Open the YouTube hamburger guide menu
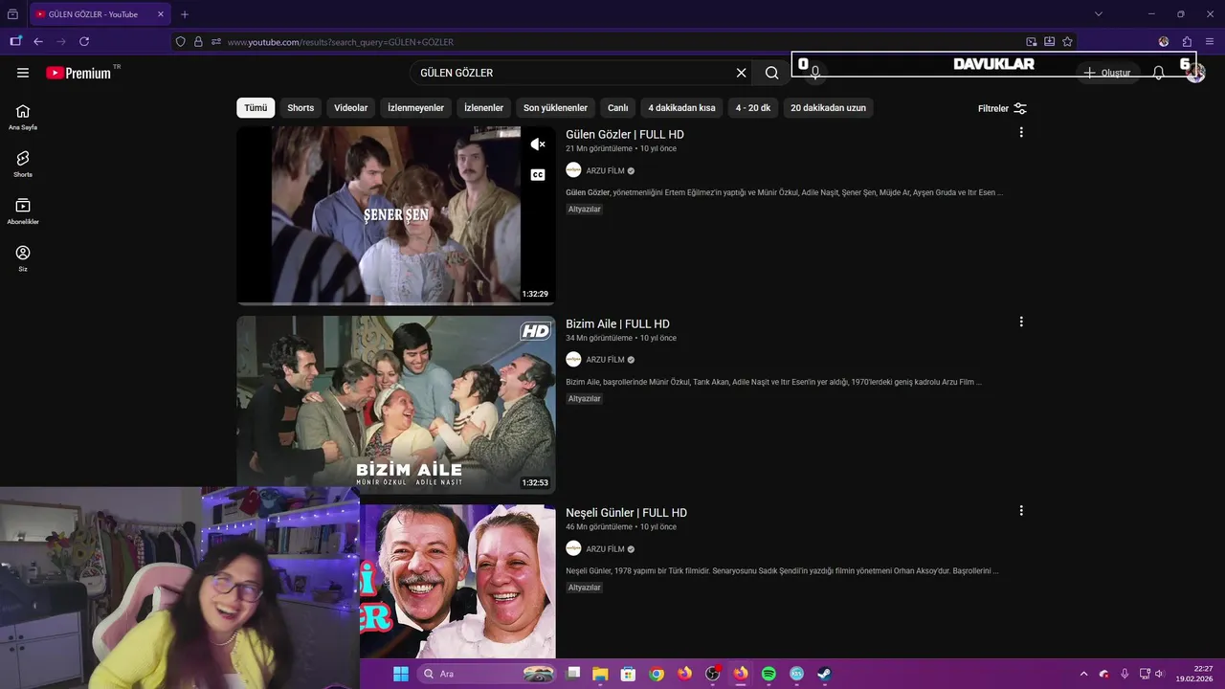 [x=23, y=73]
